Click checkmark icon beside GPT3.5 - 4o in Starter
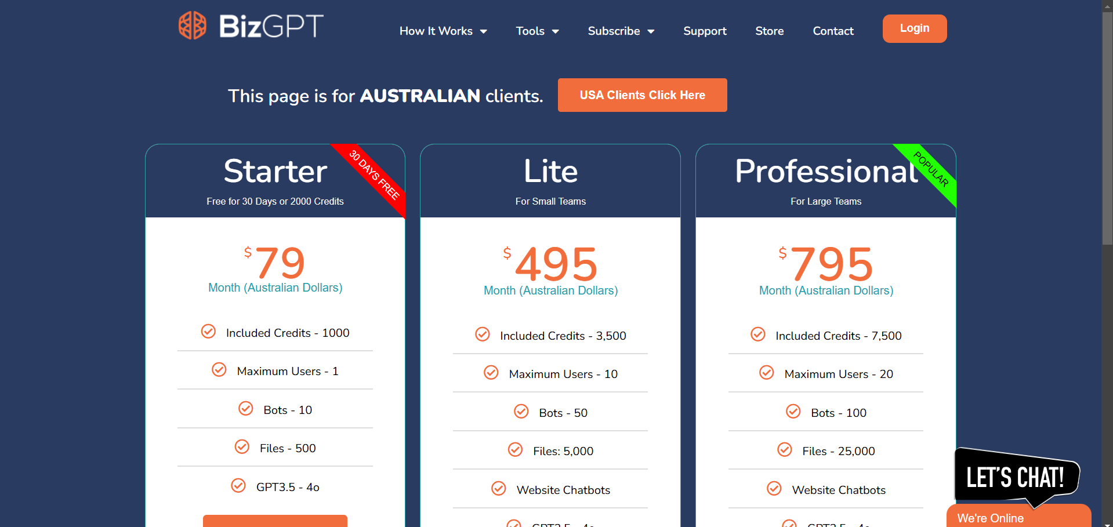The width and height of the screenshot is (1113, 527). [238, 485]
